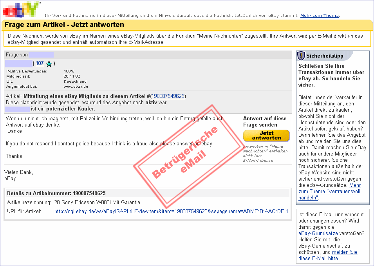Viewport: 374px width, 266px height.
Task: Click "20 Sony Ericsson W800i Mit Garantie"
Action: [x=97, y=202]
